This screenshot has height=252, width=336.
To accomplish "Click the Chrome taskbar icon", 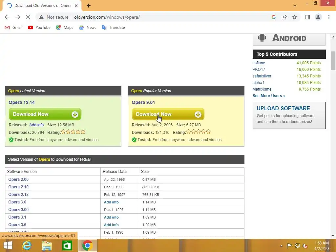I will tap(87, 245).
